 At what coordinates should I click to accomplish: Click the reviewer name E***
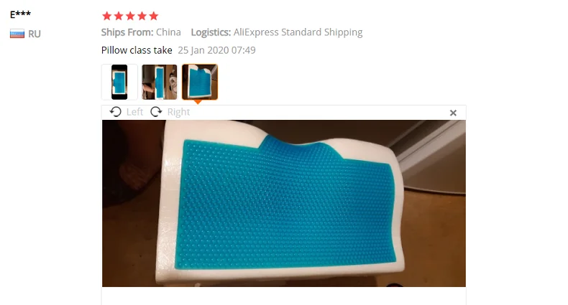point(20,14)
